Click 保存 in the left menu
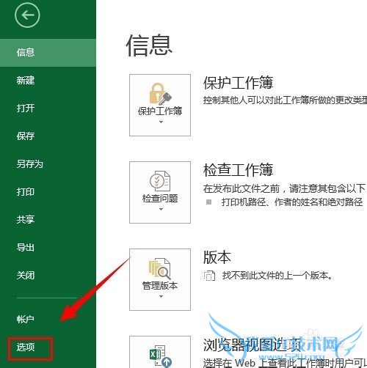The height and width of the screenshot is (368, 367). tap(26, 136)
